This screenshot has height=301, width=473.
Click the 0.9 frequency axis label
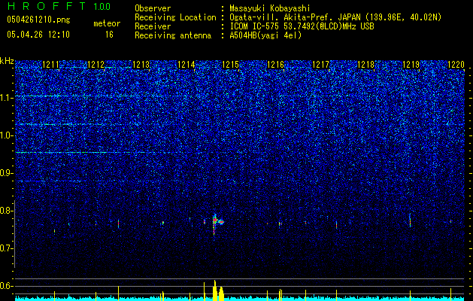coord(7,173)
